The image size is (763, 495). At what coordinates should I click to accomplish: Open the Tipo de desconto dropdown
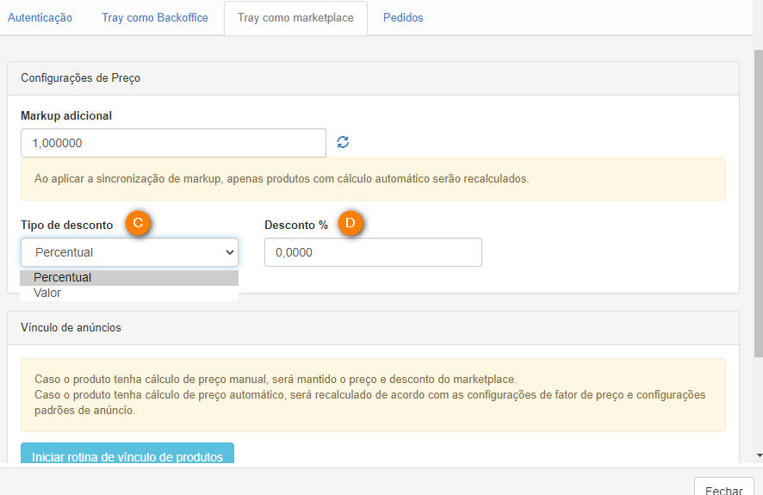[x=129, y=252]
